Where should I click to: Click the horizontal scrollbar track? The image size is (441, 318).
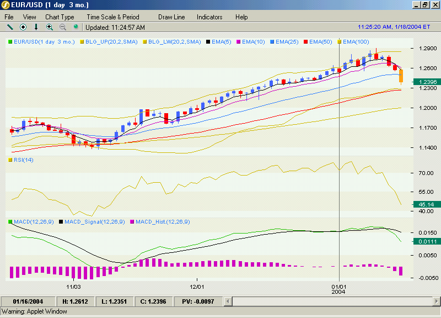332,301
